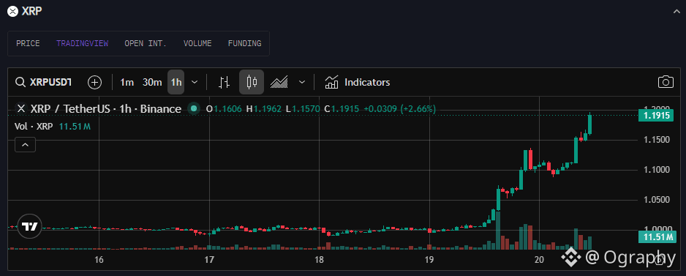Image resolution: width=686 pixels, height=276 pixels.
Task: Open the chart style dropdown arrow
Action: [302, 82]
